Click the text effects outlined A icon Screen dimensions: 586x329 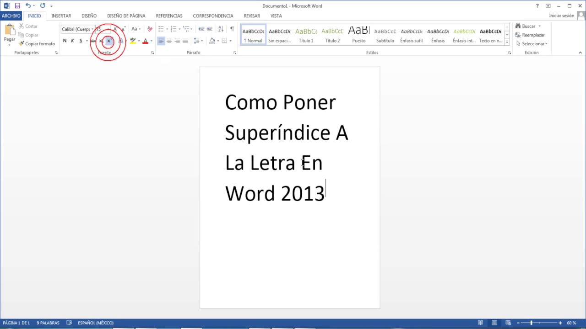point(121,41)
